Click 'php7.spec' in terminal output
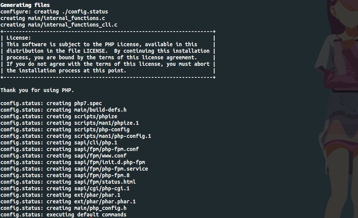 (88, 103)
